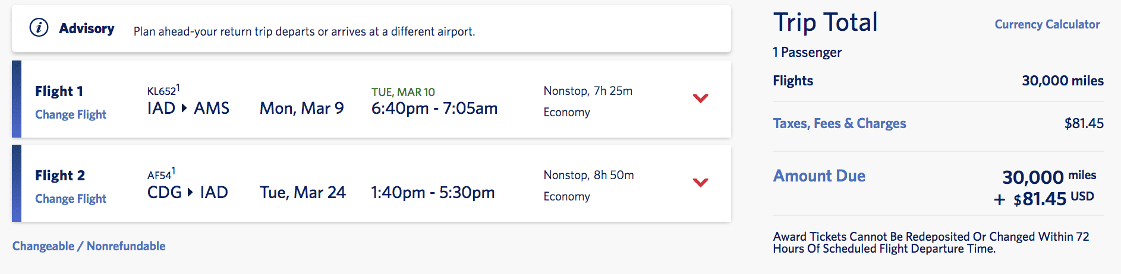Click the arrow between IAD and AMS
The image size is (1121, 274).
tap(184, 109)
